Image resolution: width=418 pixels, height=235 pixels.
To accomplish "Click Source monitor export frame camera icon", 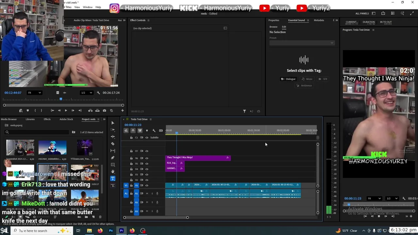I will [104, 111].
